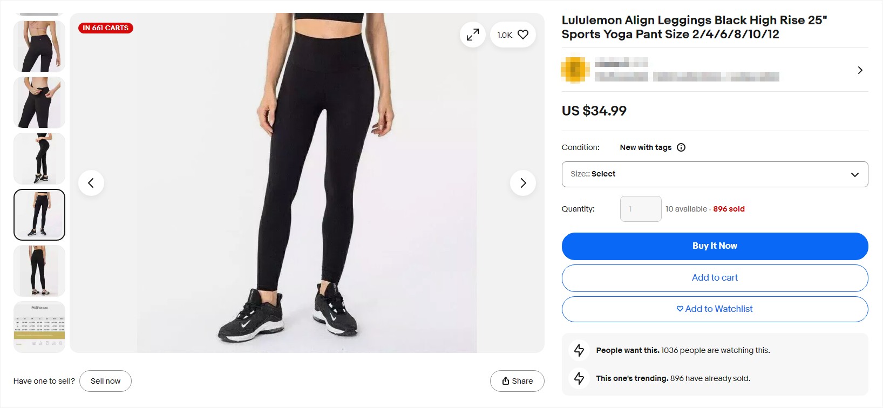Image resolution: width=883 pixels, height=408 pixels.
Task: Click the info icon beside New with tags
Action: coord(681,147)
